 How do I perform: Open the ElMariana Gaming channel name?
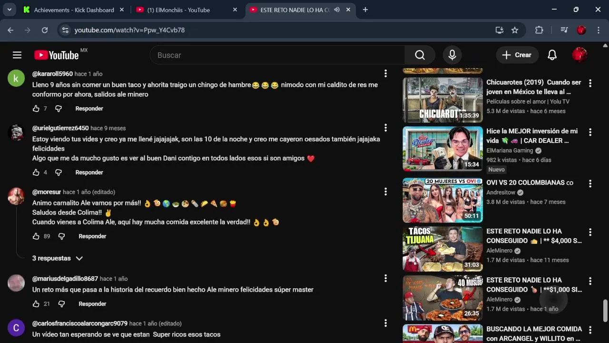[510, 151]
